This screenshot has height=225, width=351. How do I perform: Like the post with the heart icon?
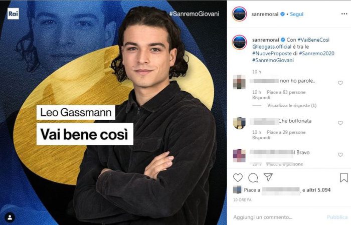coord(238,177)
